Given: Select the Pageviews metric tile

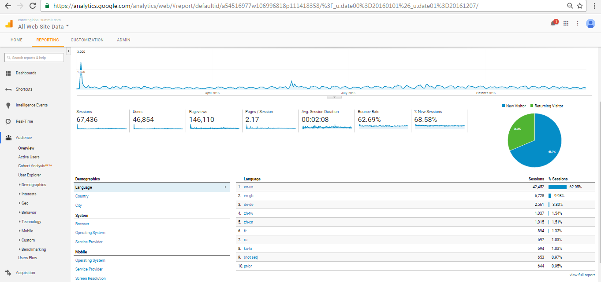Looking at the screenshot, I should pos(214,120).
